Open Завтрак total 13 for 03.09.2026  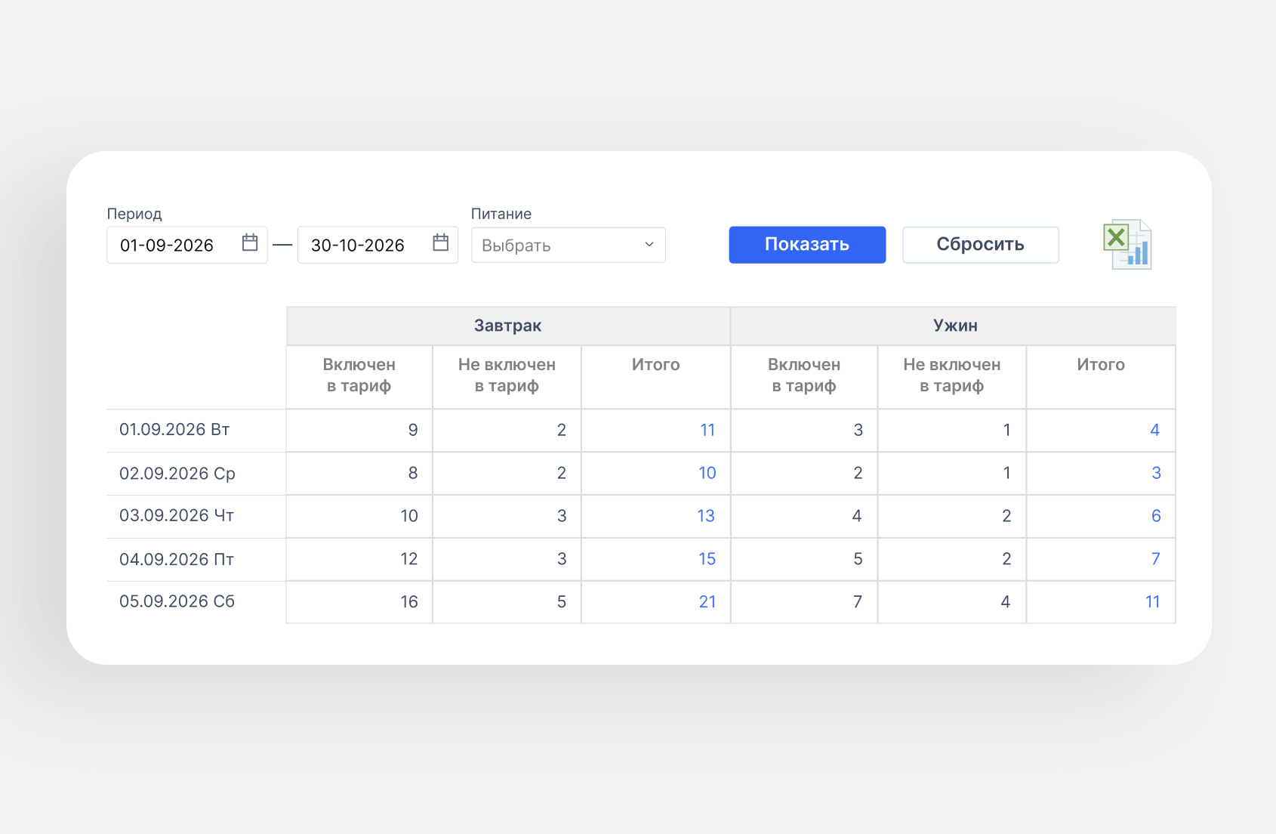click(x=706, y=516)
